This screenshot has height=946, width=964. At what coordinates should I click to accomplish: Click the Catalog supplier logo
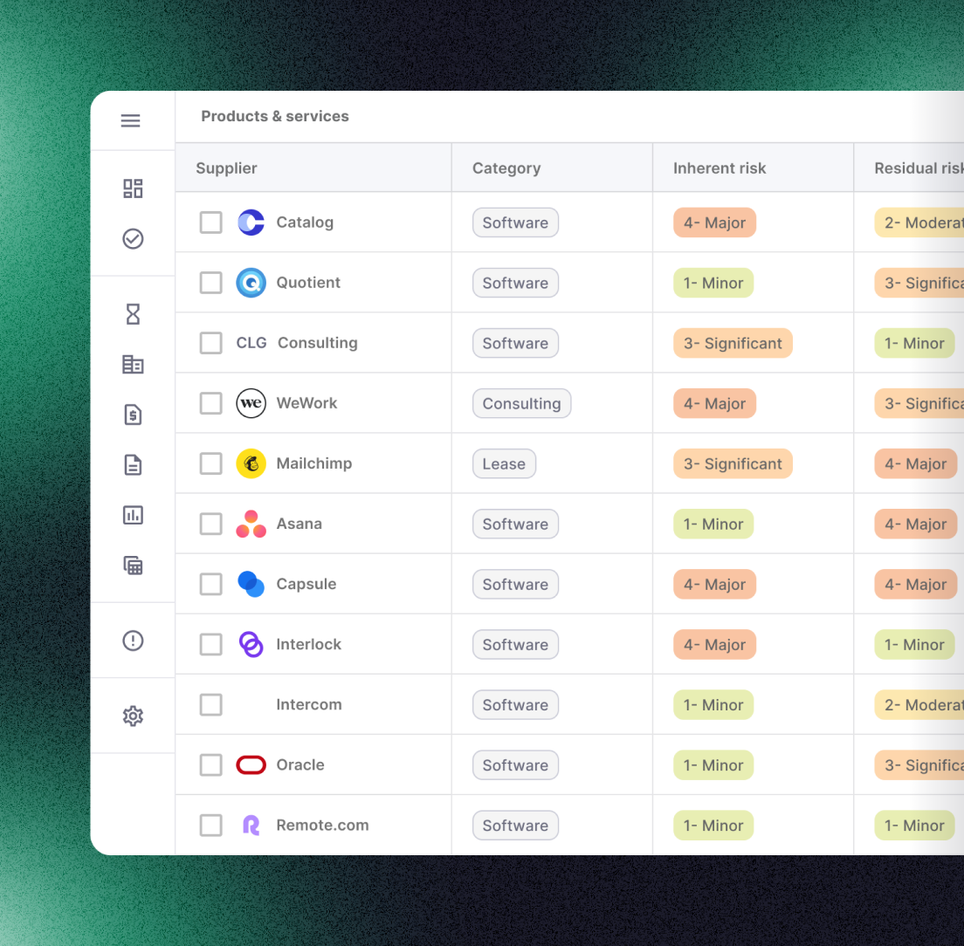click(251, 223)
